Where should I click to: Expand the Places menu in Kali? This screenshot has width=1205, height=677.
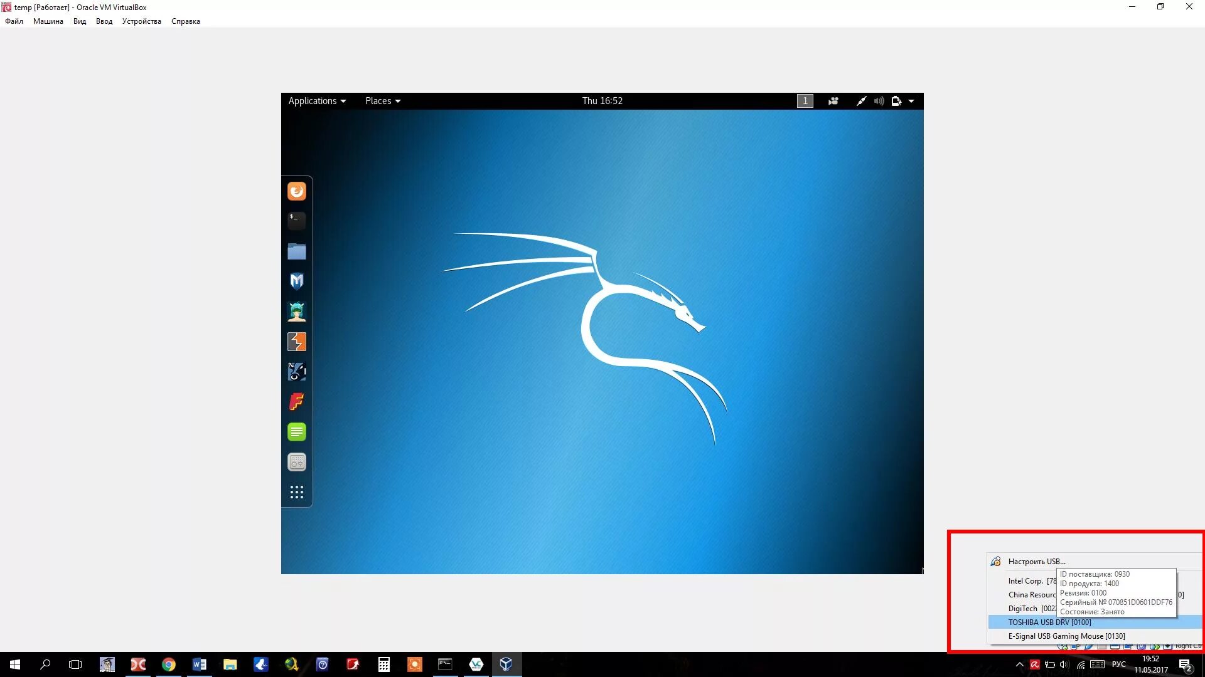[x=382, y=101]
